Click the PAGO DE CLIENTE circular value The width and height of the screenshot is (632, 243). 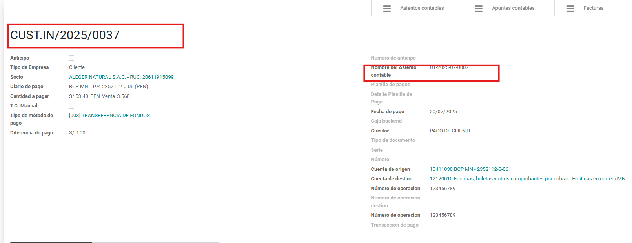[450, 131]
